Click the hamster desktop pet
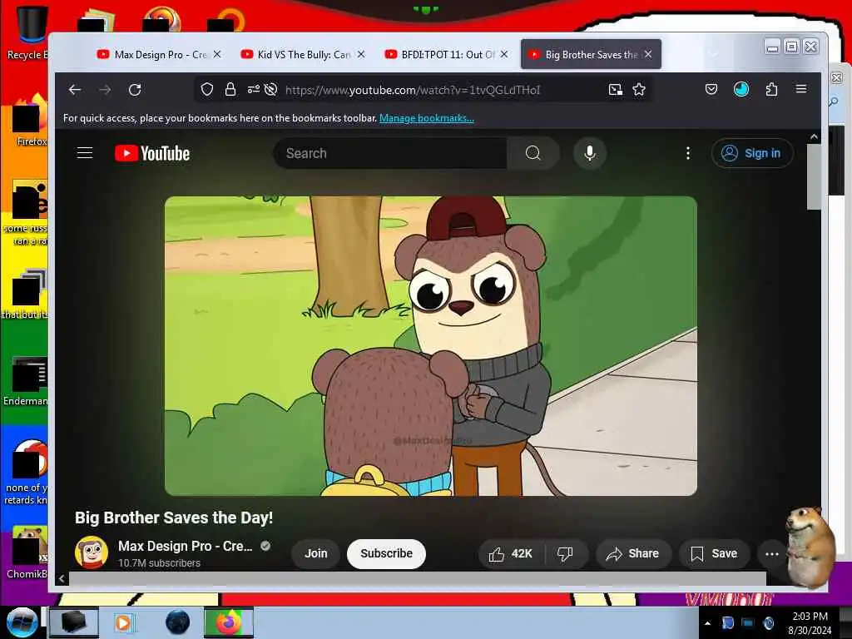The image size is (852, 639). [x=810, y=546]
